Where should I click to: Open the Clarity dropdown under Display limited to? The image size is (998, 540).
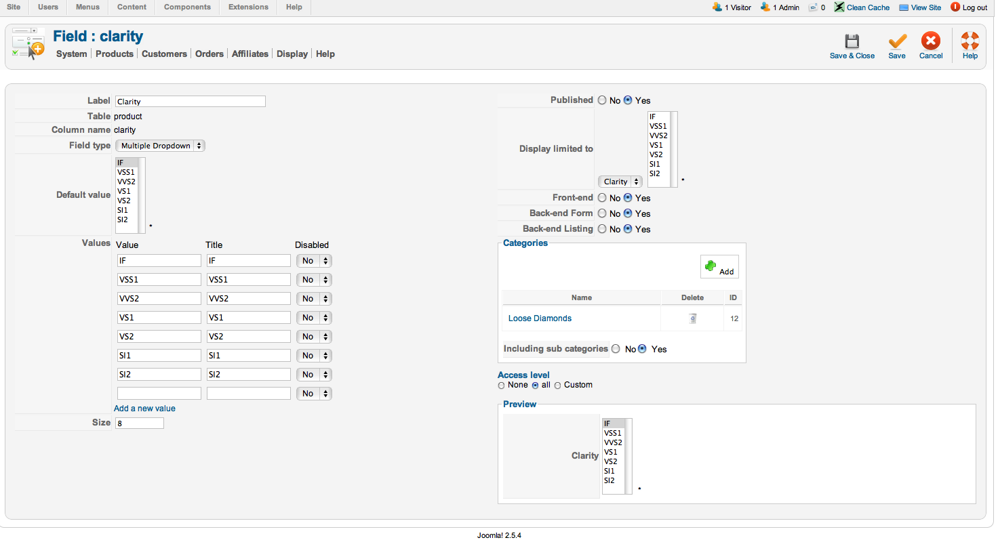(620, 182)
